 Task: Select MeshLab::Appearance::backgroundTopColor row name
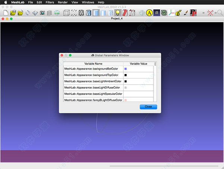91,75
